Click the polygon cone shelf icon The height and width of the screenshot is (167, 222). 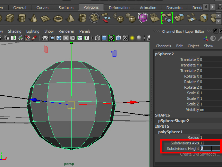33,18
